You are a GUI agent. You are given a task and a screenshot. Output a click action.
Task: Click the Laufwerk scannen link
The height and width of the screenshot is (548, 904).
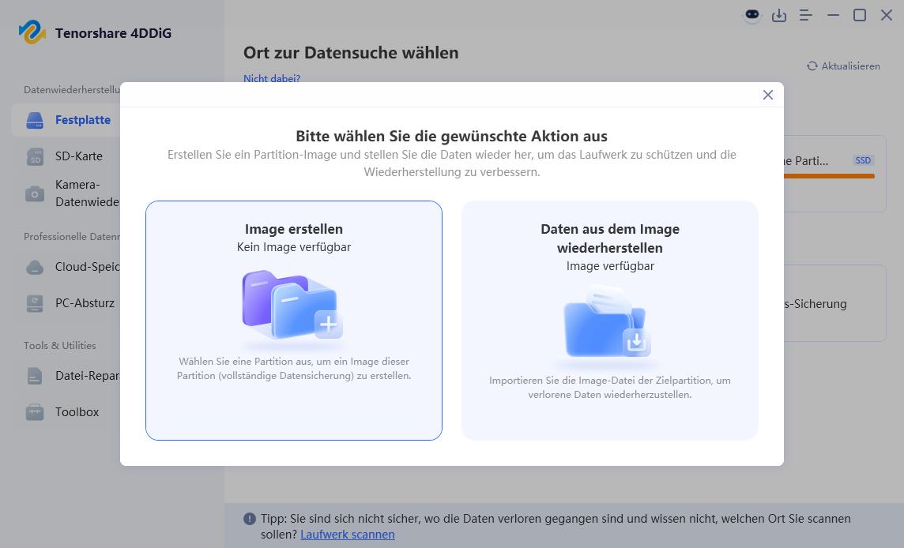click(347, 535)
